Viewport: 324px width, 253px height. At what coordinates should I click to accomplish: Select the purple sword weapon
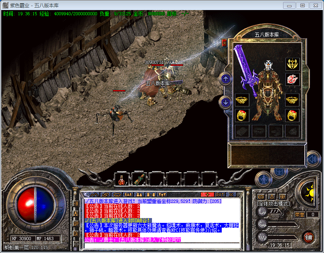point(245,70)
